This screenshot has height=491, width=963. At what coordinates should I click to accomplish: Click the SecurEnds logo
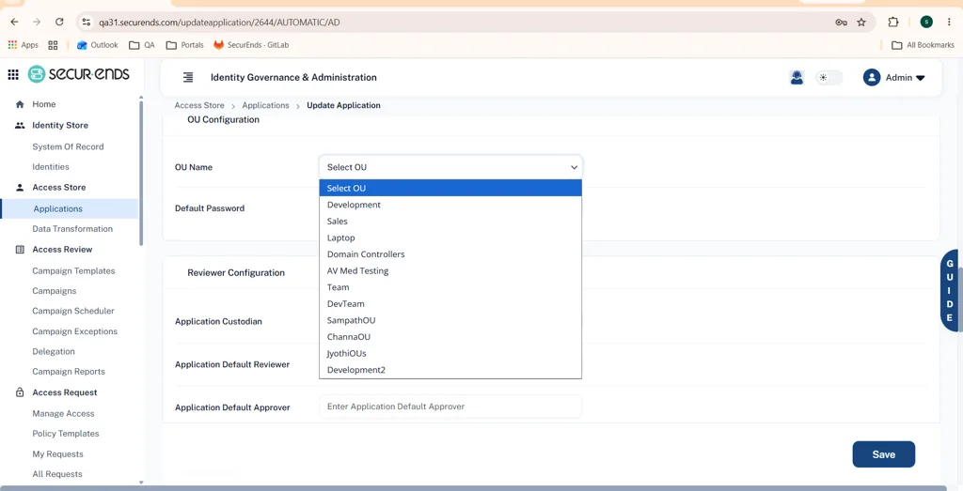pos(79,74)
